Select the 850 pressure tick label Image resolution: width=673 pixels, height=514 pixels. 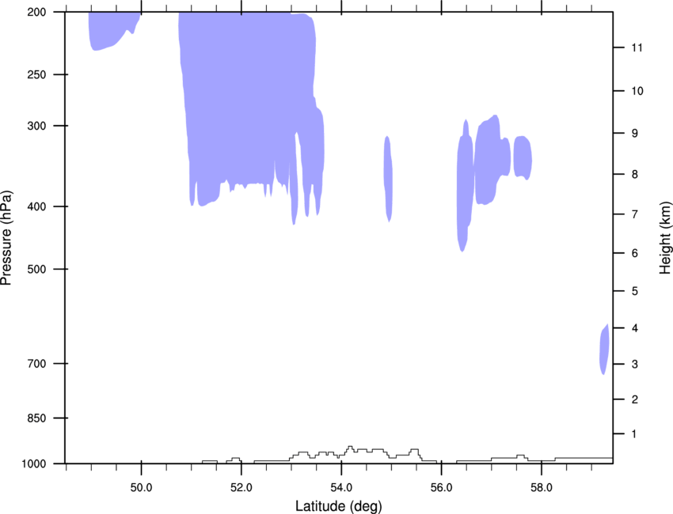[36, 418]
